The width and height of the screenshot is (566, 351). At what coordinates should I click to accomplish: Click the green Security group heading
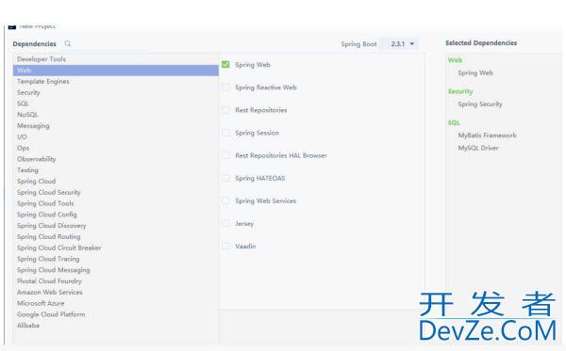click(x=460, y=91)
